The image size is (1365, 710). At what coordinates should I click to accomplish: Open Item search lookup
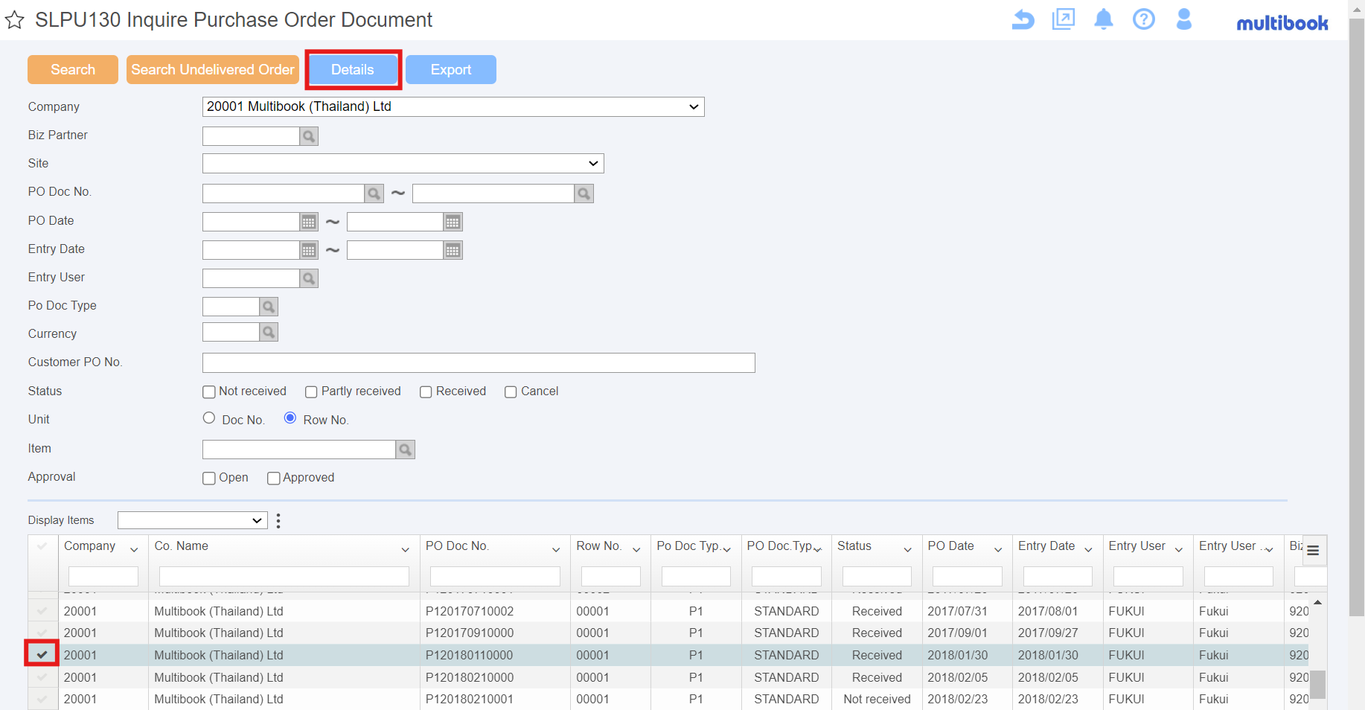[406, 450]
